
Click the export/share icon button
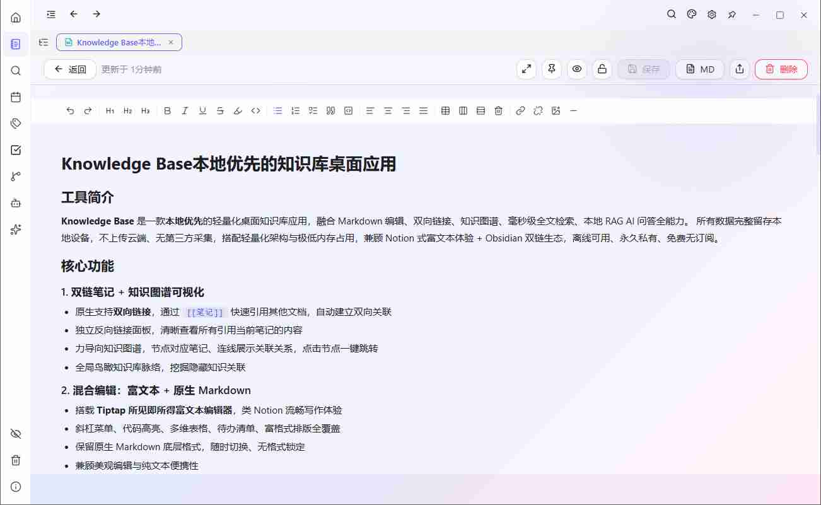pos(740,69)
